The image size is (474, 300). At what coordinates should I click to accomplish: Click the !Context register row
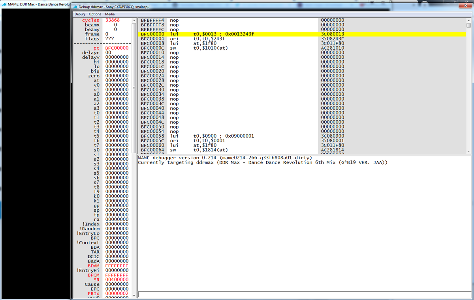point(103,242)
